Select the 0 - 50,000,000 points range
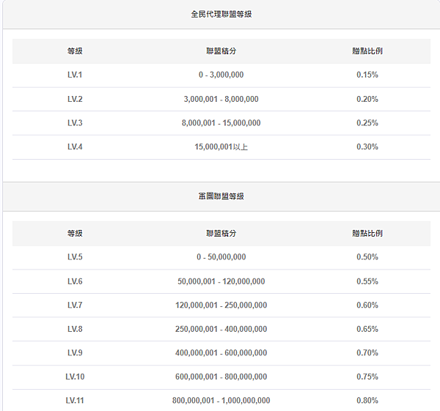 click(x=221, y=257)
